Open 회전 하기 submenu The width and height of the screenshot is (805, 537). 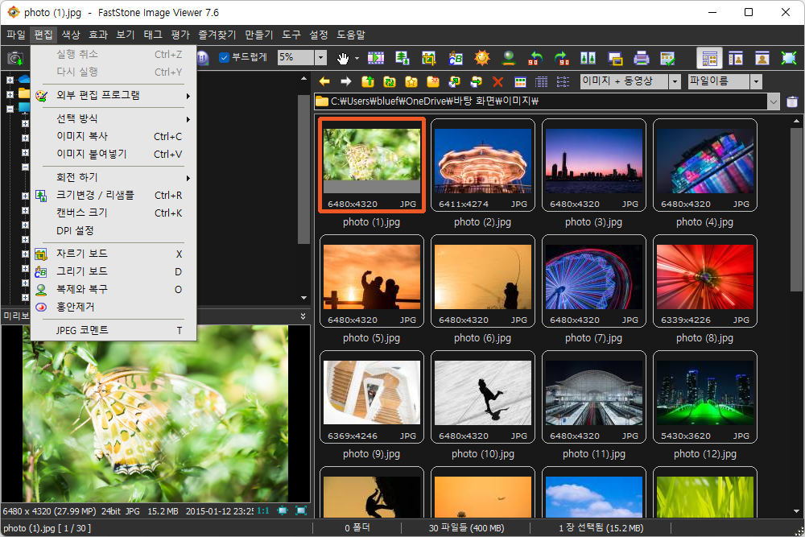tap(114, 178)
